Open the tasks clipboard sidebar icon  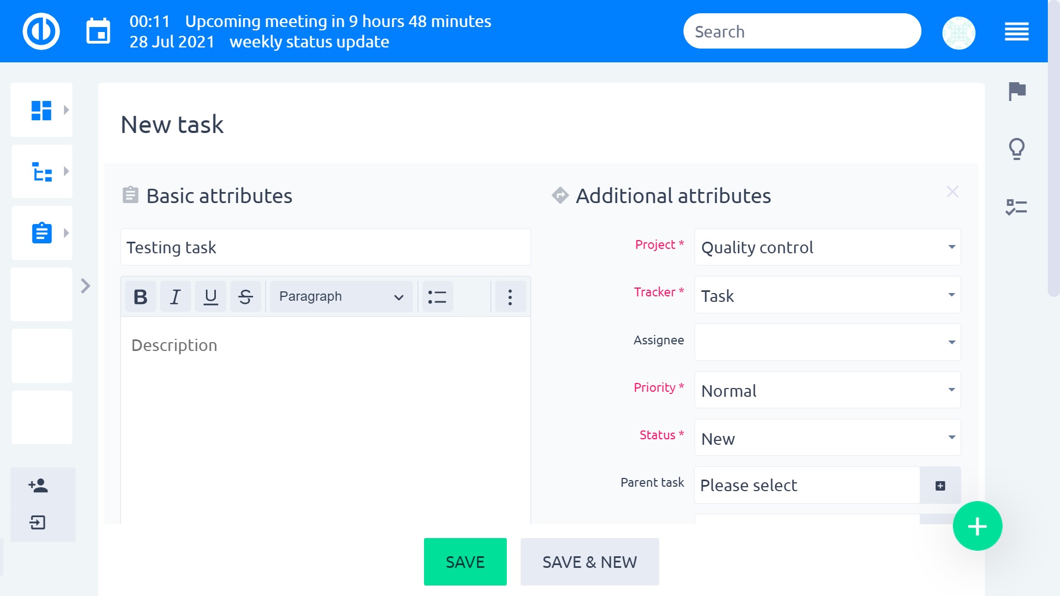(41, 233)
